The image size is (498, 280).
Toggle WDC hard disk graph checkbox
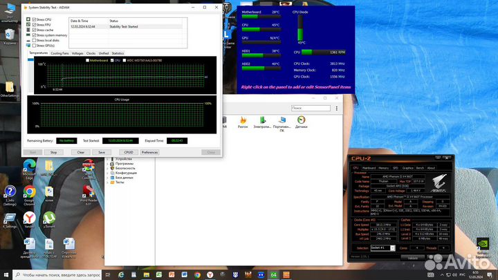pos(124,60)
